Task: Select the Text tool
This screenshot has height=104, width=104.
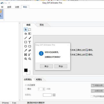Action: (x=30, y=42)
